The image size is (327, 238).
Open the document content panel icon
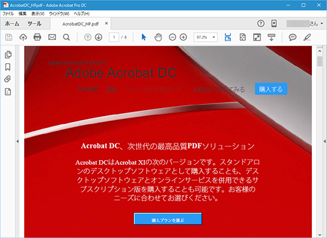coord(8,92)
